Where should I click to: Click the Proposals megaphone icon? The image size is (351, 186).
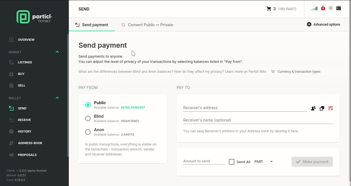[11, 155]
